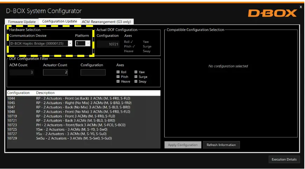This screenshot has height=169, width=305.
Task: Select configuration row 1047 Back (No Mix)
Action: click(x=84, y=107)
